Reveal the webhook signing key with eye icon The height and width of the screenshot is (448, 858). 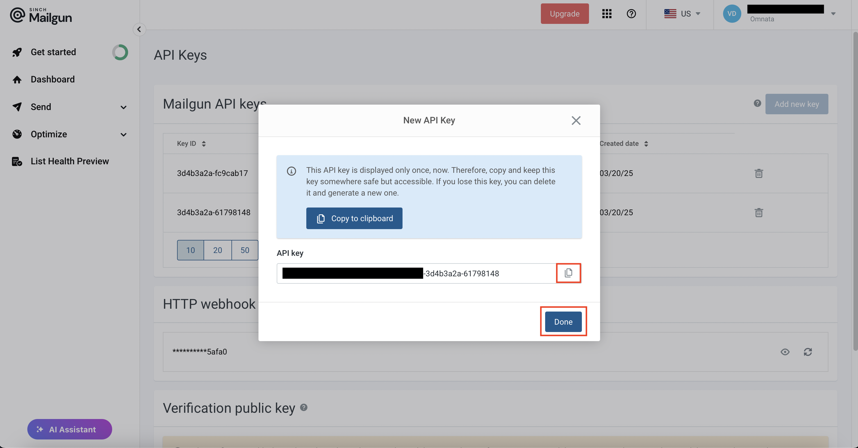point(785,352)
